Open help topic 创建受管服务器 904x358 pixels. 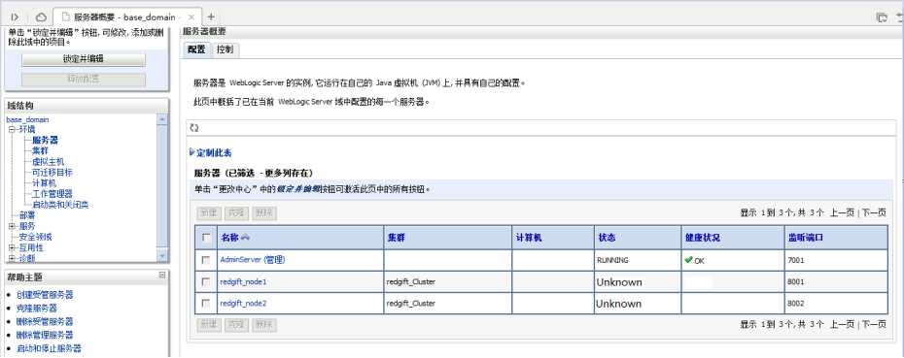[x=45, y=295]
